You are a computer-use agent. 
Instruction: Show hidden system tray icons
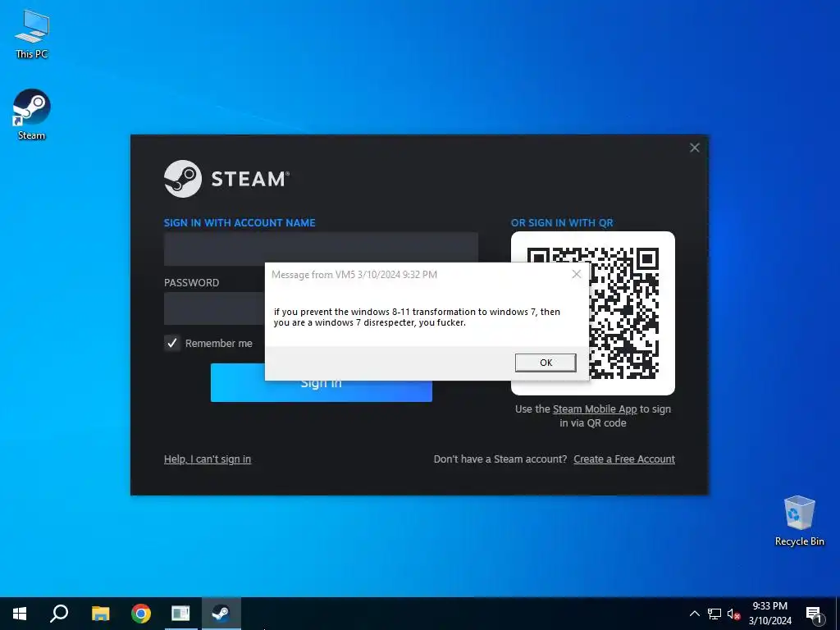point(694,614)
